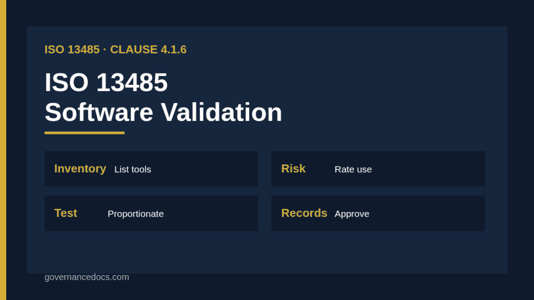
Task: Click the 'Rate use' description text
Action: (353, 169)
